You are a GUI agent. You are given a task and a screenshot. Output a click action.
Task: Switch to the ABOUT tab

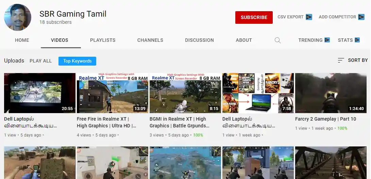coord(244,40)
